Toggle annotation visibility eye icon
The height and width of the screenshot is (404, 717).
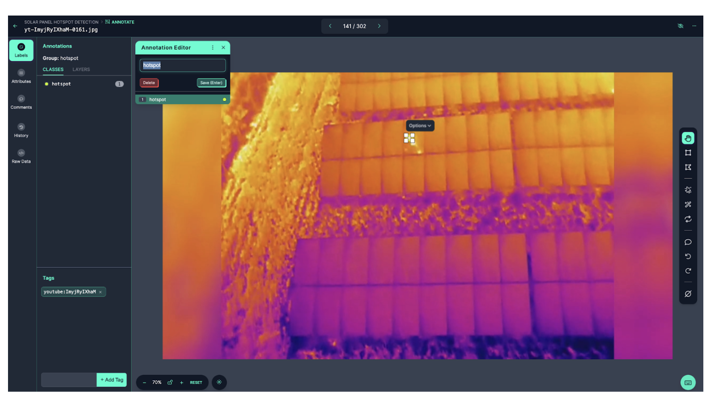[680, 26]
